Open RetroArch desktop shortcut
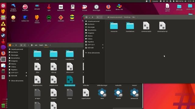The width and height of the screenshot is (195, 109). click(61, 8)
